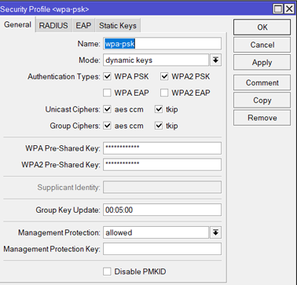This screenshot has width=297, height=285.
Task: Enable the WPA EAP checkbox
Action: click(107, 93)
